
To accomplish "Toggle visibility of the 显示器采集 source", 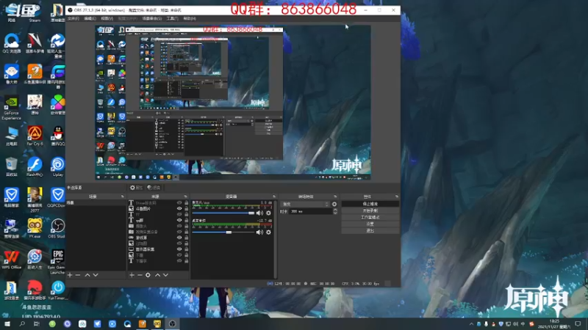I will pyautogui.click(x=179, y=249).
